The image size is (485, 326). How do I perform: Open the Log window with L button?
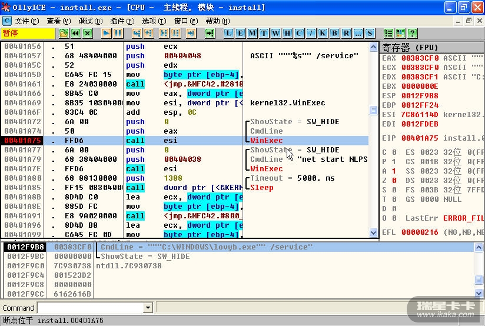[x=229, y=33]
